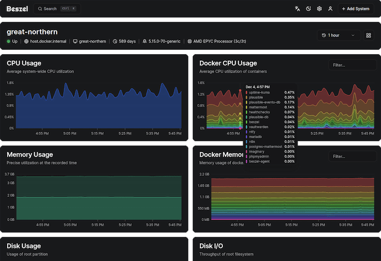Toggle dark mode with moon icon
The height and width of the screenshot is (261, 381).
point(309,9)
